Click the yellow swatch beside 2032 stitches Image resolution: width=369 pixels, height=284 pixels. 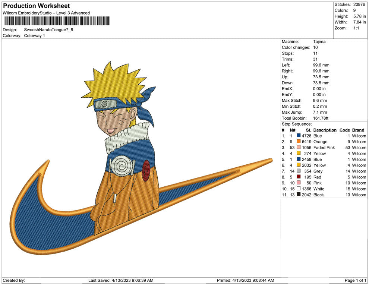[x=299, y=165]
